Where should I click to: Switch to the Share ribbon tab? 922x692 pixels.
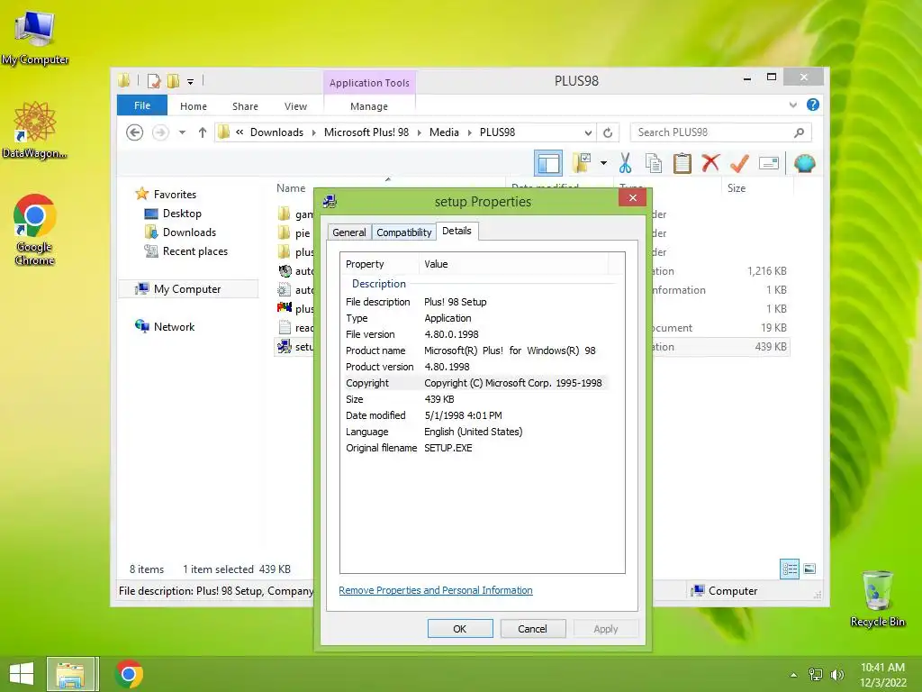245,106
